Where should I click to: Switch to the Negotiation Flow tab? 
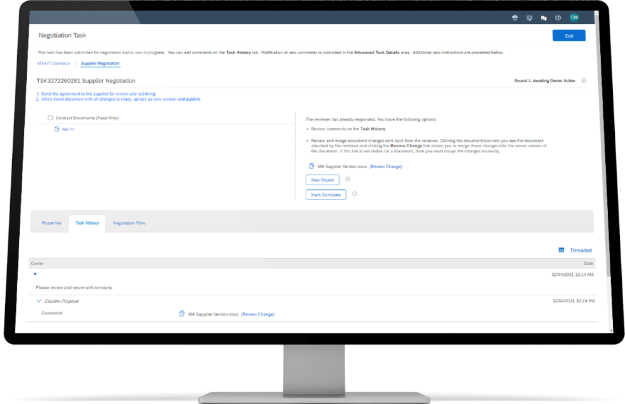coord(129,223)
